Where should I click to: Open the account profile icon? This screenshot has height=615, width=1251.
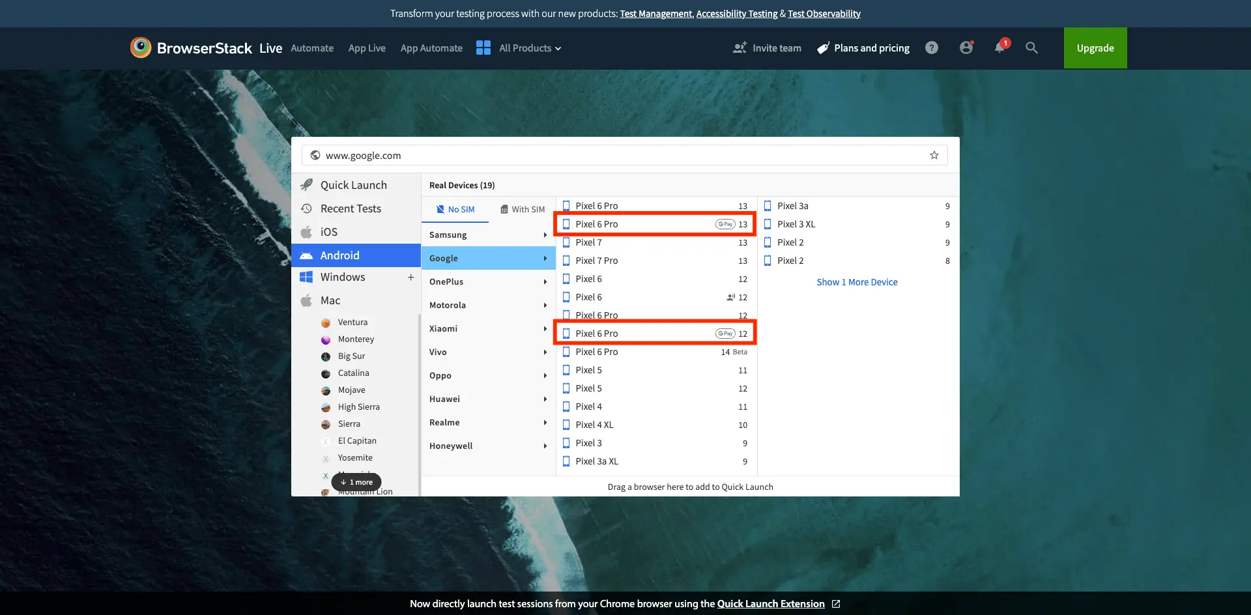pyautogui.click(x=966, y=48)
